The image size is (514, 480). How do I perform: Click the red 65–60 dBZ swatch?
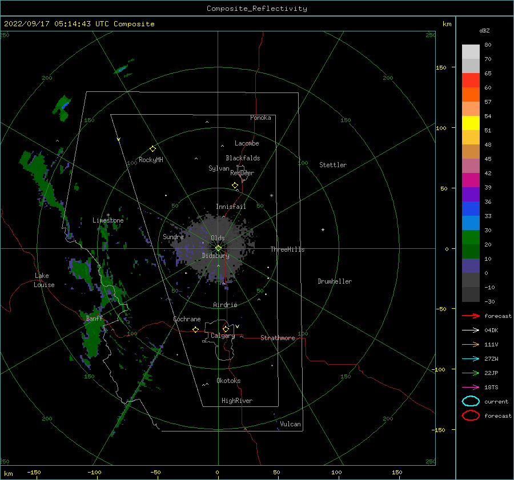[x=471, y=80]
